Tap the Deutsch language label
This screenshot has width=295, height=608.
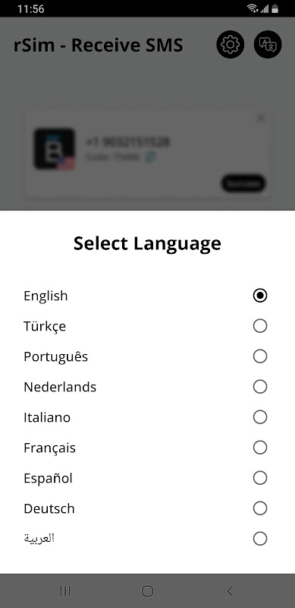(49, 508)
